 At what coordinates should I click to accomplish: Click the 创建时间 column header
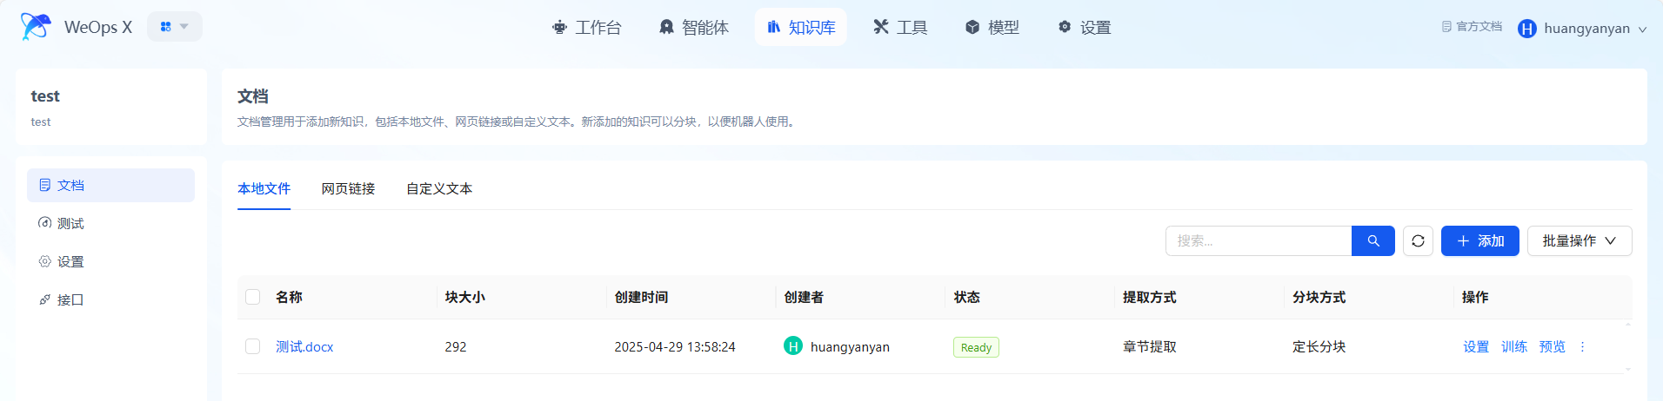[641, 297]
